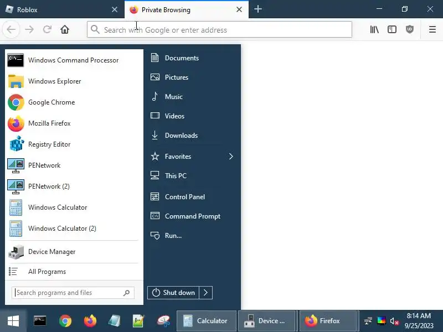Close the Roblox tab
443x332 pixels.
coord(115,9)
